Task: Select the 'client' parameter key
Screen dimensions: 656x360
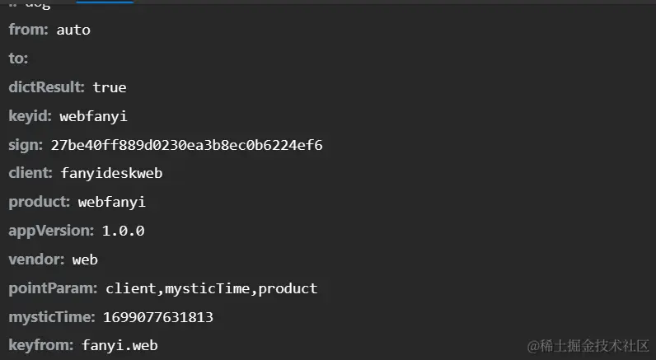Action: (x=30, y=173)
